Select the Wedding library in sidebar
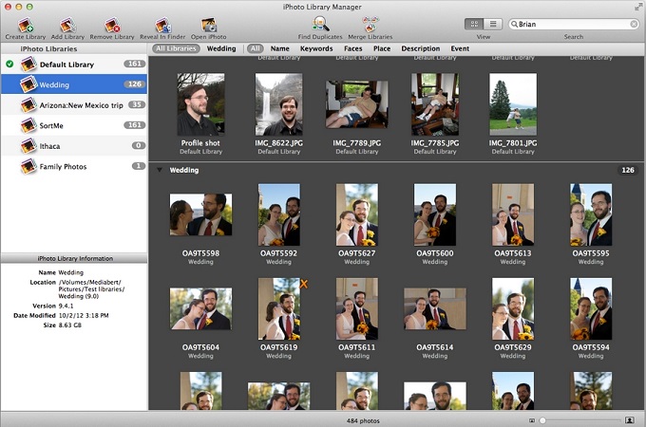The height and width of the screenshot is (427, 646). tap(74, 84)
